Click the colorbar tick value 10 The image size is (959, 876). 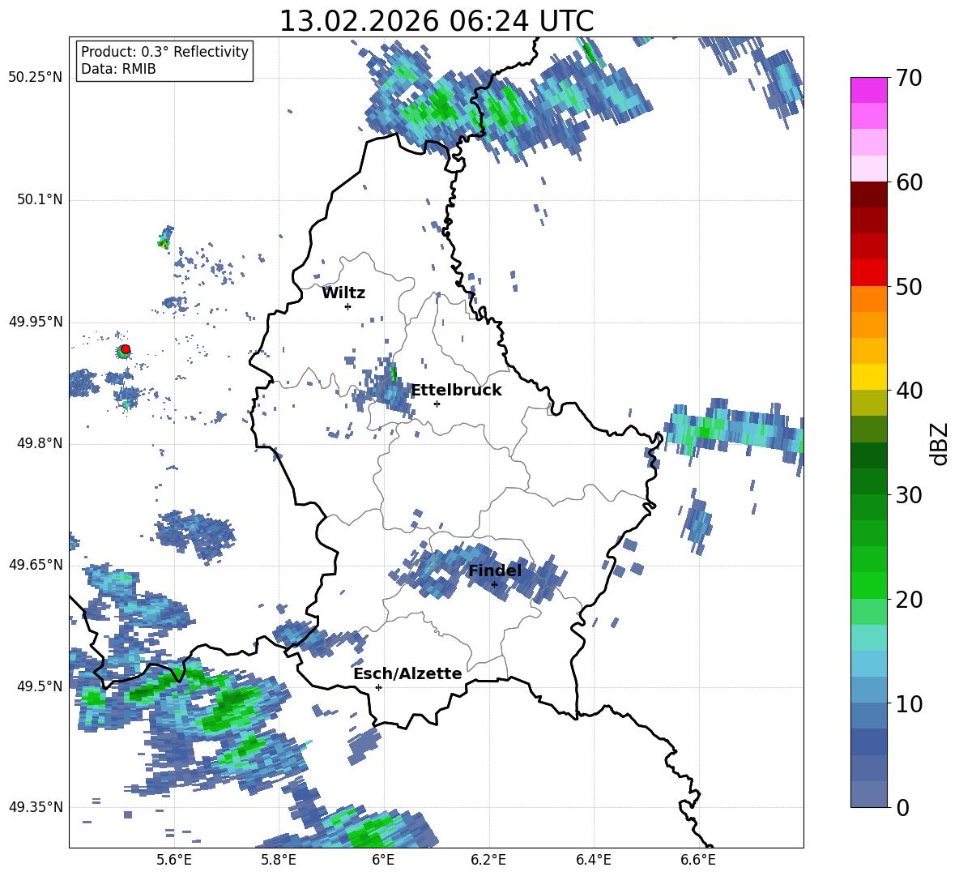point(909,703)
